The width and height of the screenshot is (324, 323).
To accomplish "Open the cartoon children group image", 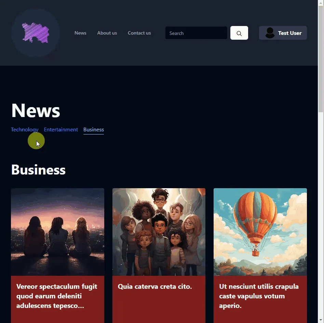I will coord(159,232).
